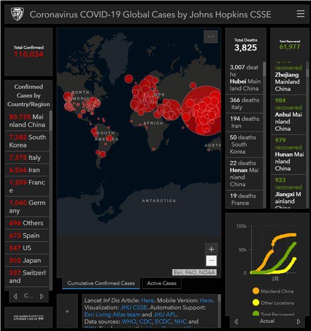The height and width of the screenshot is (331, 311).
Task: Click Italy 366 deaths entry
Action: 244,104
